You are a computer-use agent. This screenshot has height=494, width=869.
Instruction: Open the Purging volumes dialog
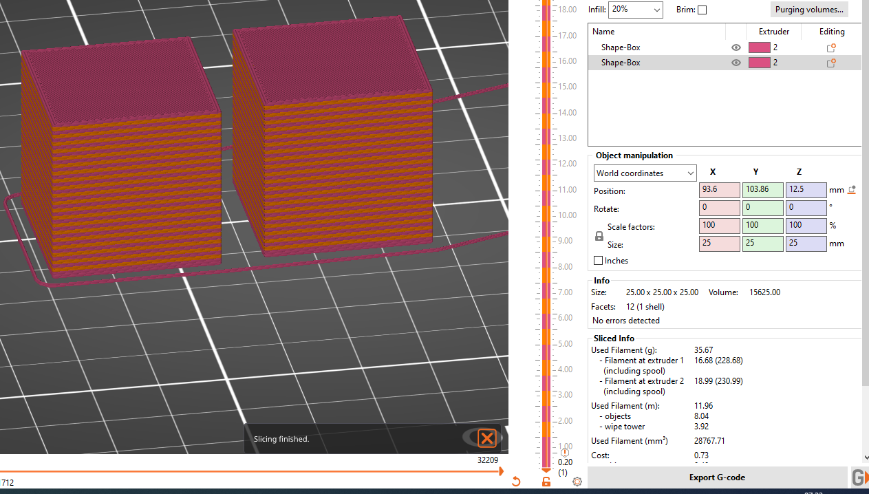809,10
